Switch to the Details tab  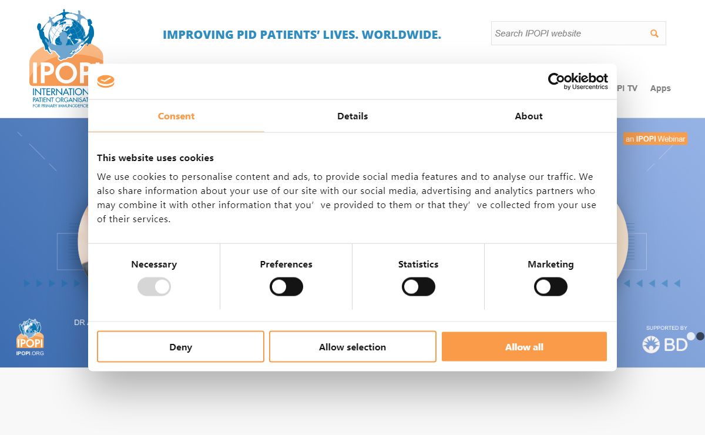click(x=352, y=116)
